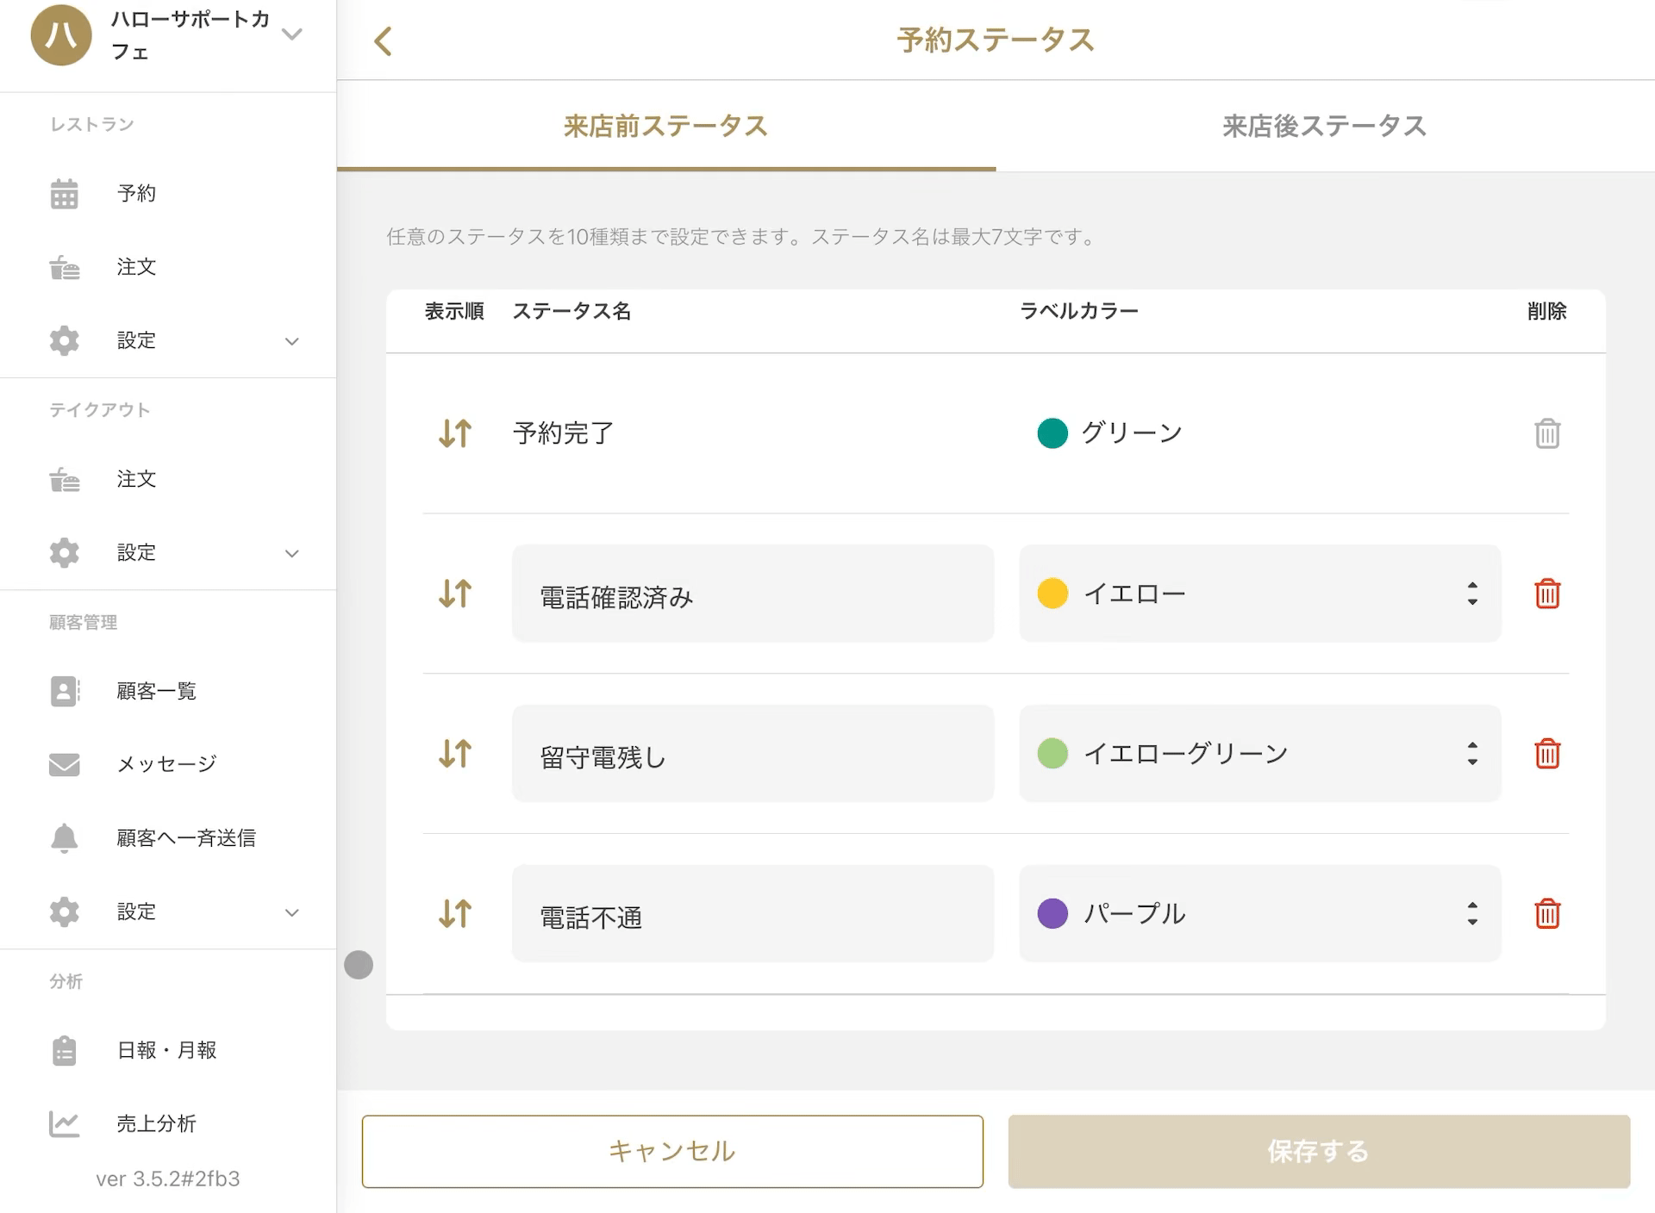Click the green color swatch for 予約完了
Image resolution: width=1655 pixels, height=1213 pixels.
pyautogui.click(x=1052, y=432)
